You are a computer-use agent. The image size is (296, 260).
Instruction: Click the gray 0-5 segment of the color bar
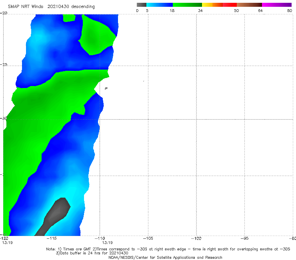[x=141, y=5]
